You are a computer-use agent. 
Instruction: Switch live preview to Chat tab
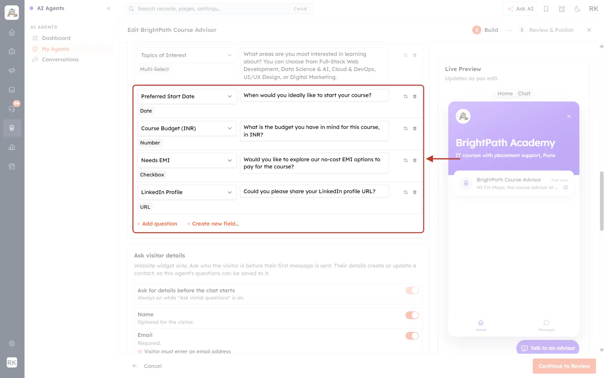524,94
